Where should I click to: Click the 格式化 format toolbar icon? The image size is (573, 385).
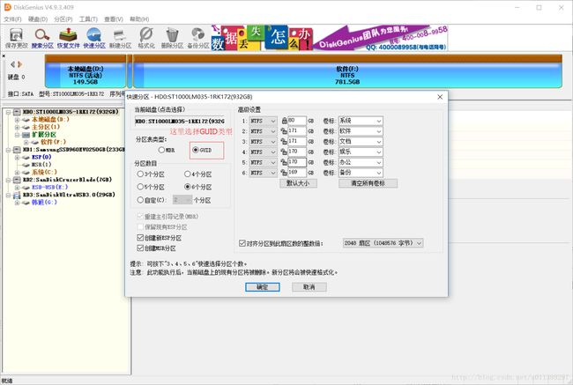[x=146, y=39]
